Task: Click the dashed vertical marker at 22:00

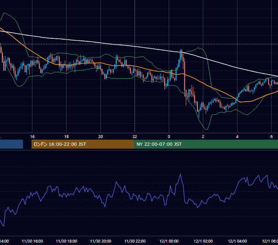Action: [x=135, y=66]
